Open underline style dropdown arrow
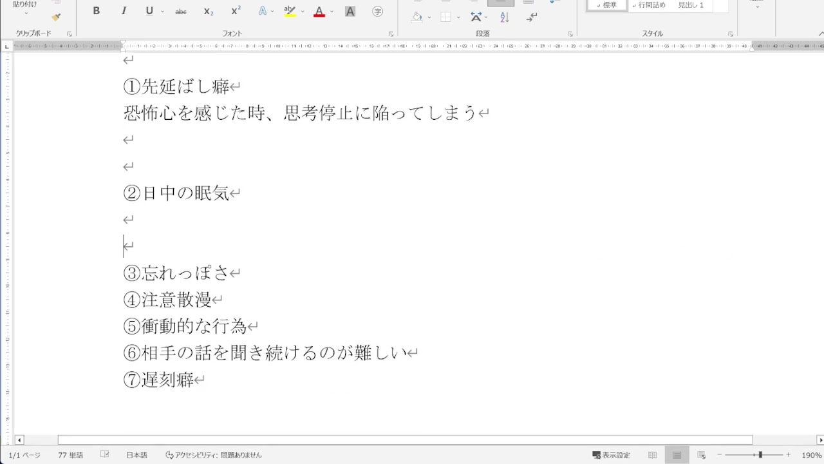824x464 pixels. tap(162, 11)
